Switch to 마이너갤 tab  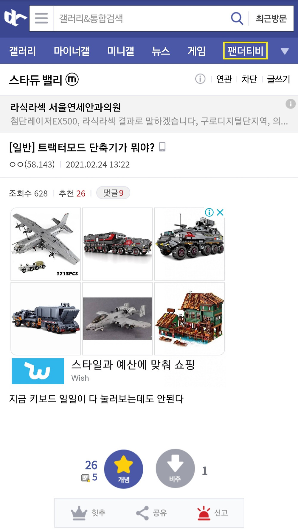72,51
